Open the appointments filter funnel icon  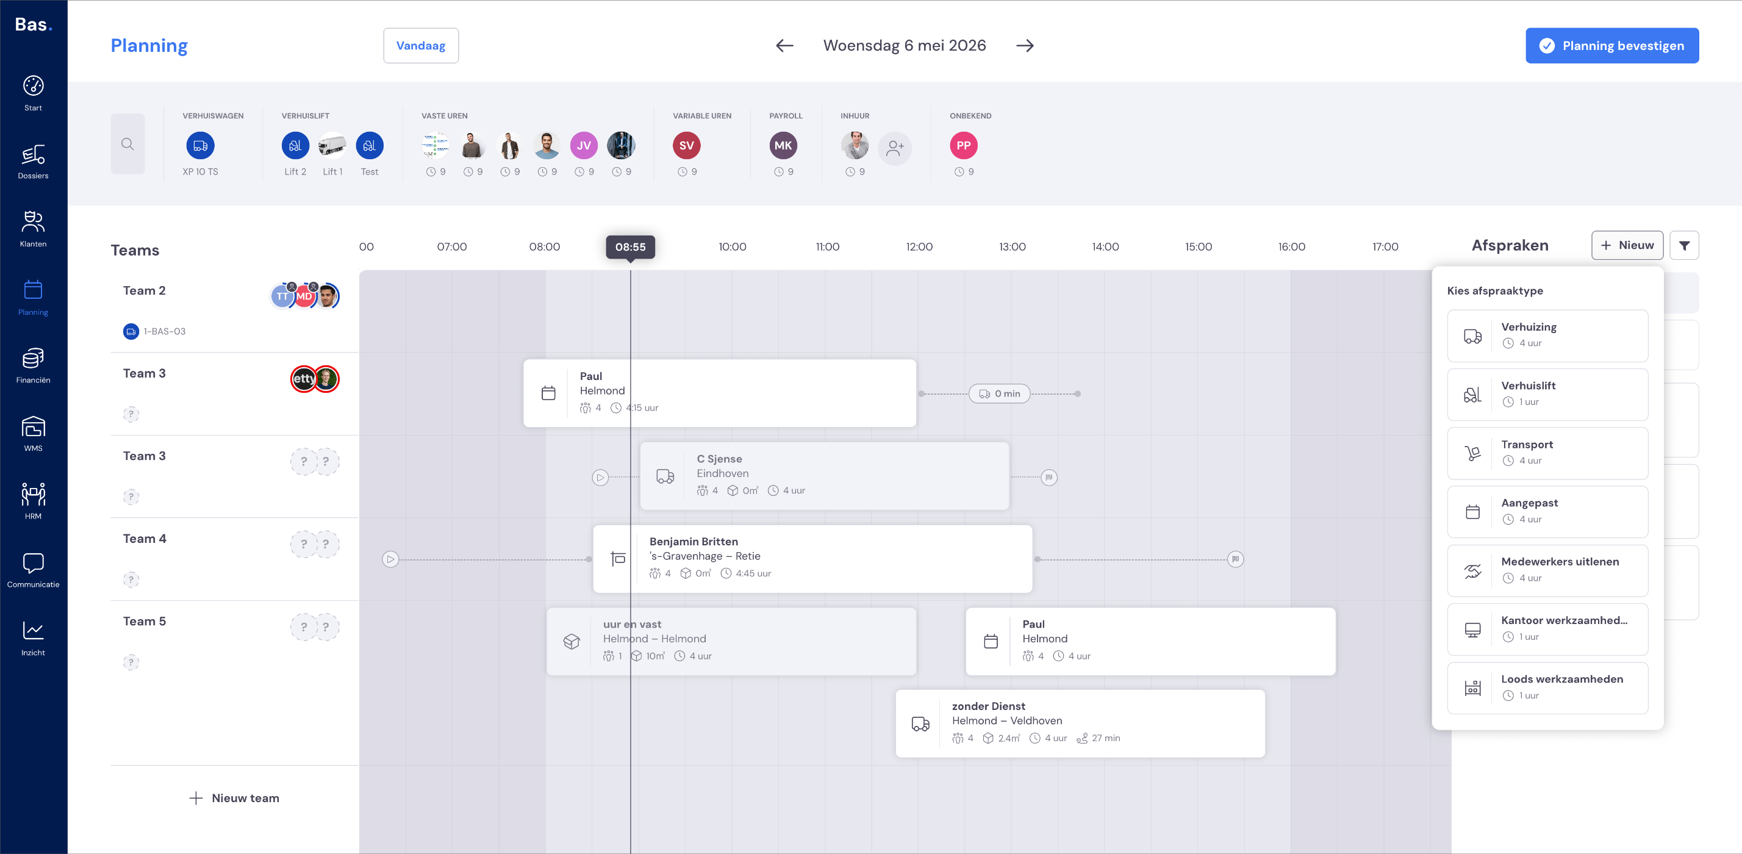point(1684,245)
